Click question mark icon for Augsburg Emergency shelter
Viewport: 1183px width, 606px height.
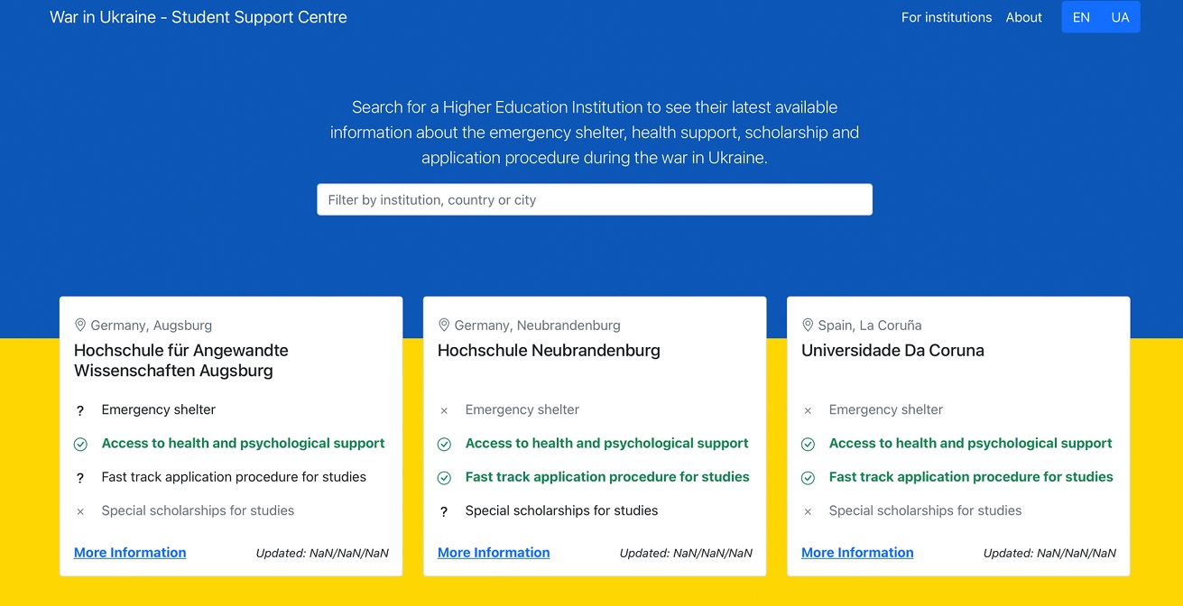(x=80, y=410)
